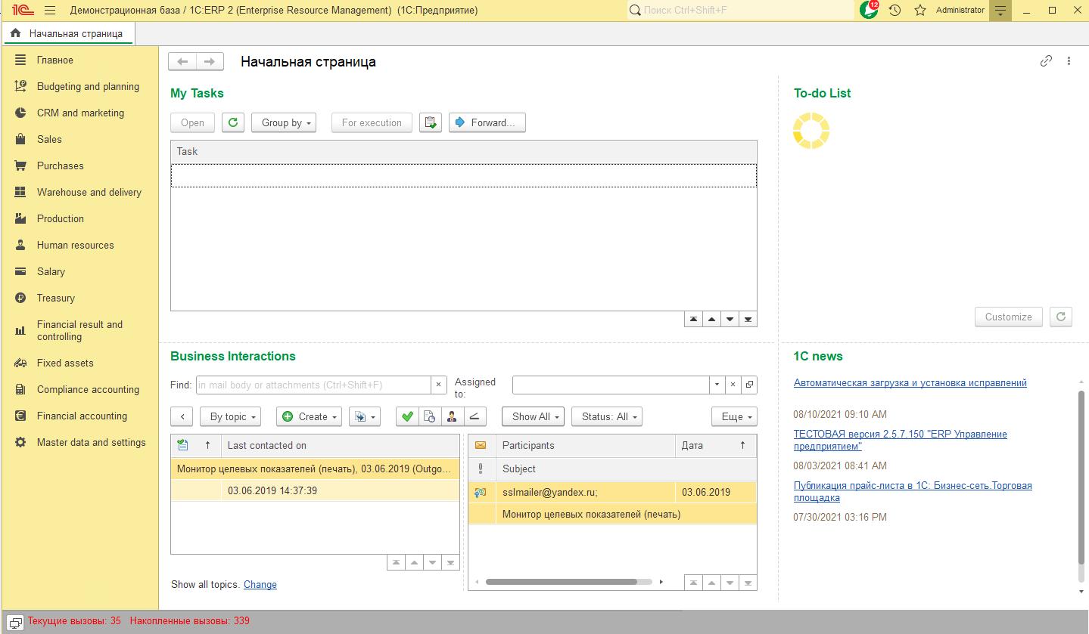Click the Forward... button
This screenshot has height=634, width=1089.
487,122
